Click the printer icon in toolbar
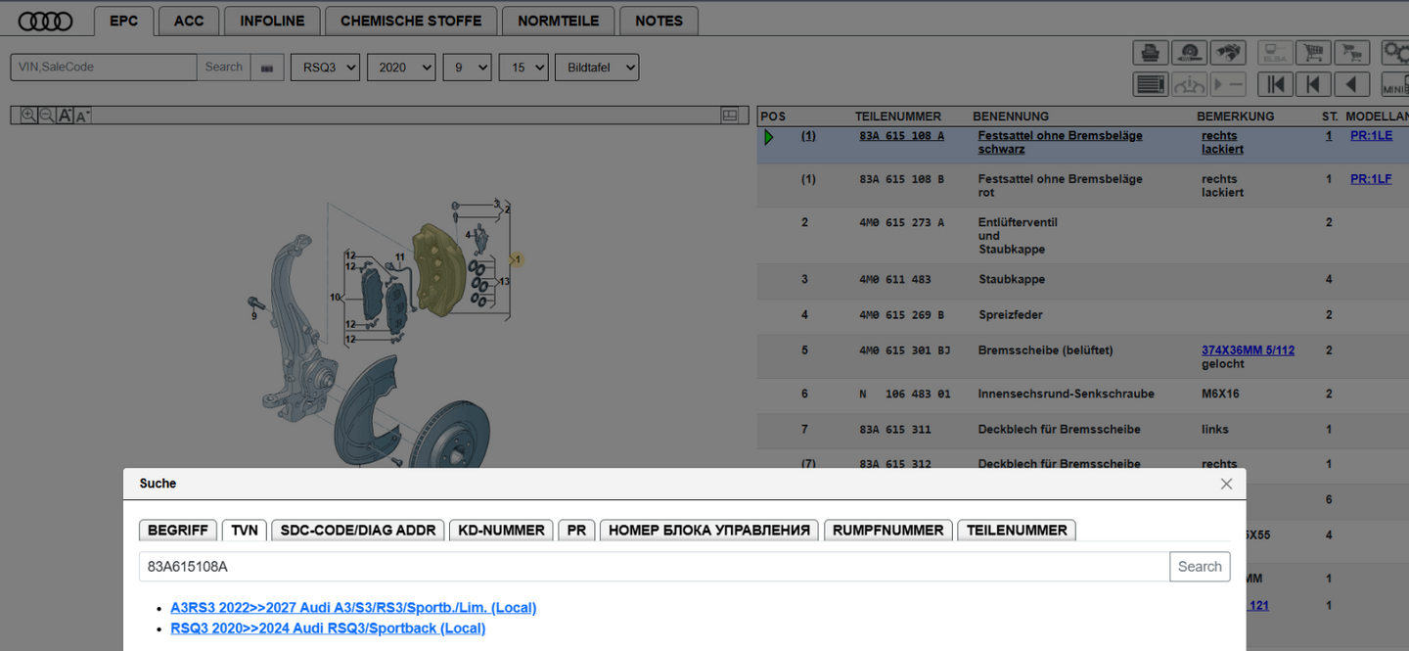Screen dimensions: 1409x651 click(x=1151, y=53)
